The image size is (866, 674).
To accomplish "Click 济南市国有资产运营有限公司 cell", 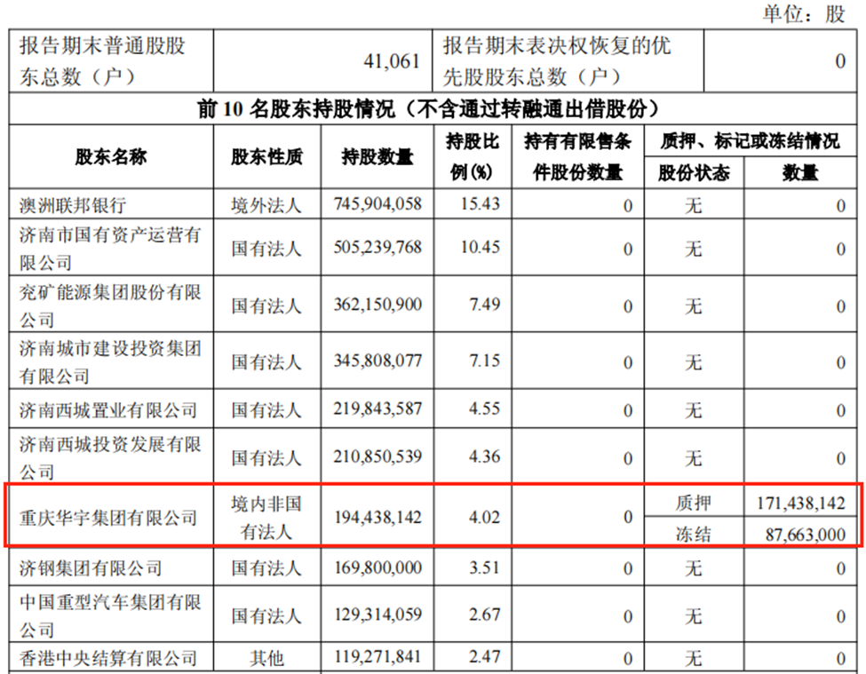I will [x=110, y=249].
